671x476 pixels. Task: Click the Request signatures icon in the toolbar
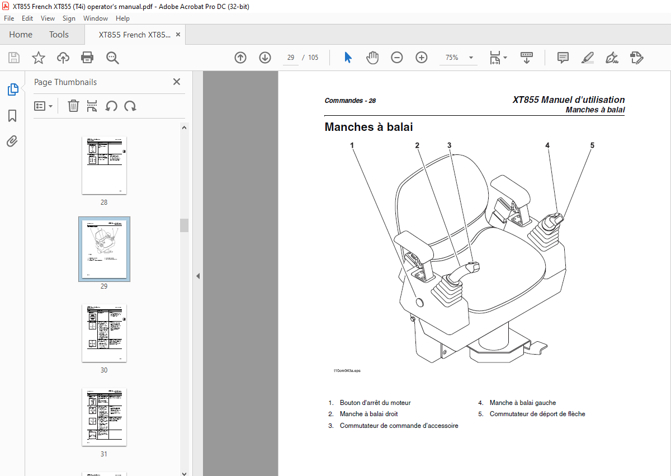click(x=637, y=58)
